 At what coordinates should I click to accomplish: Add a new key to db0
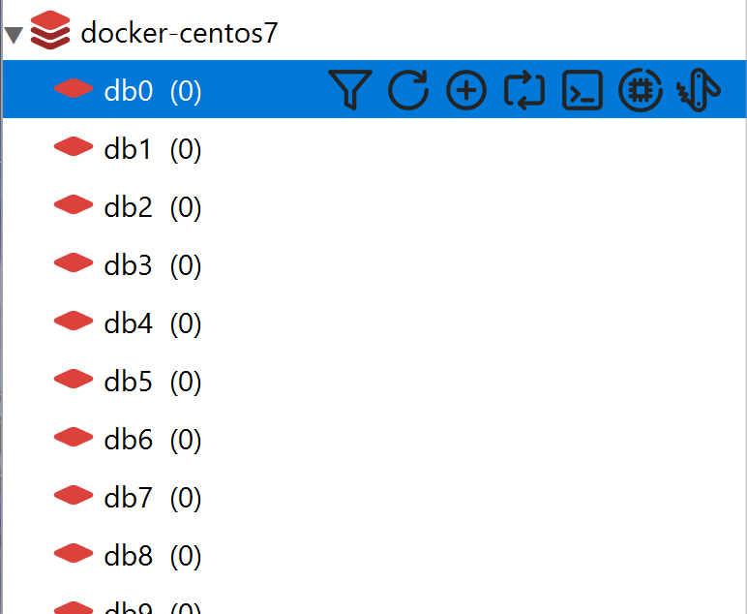(x=466, y=90)
